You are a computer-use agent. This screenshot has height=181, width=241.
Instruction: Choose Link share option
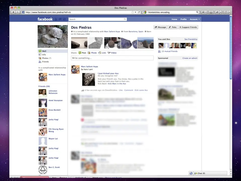coord(102,53)
